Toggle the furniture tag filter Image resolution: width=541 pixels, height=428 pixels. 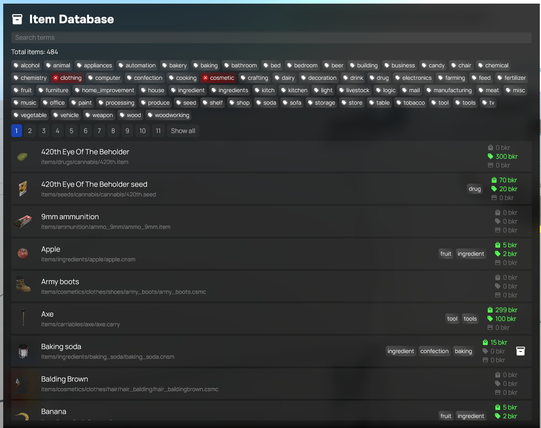click(x=53, y=90)
